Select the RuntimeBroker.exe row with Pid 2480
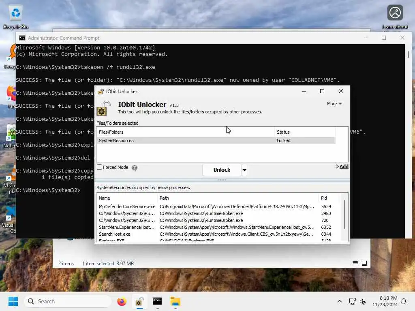The width and height of the screenshot is (415, 311). [218, 213]
